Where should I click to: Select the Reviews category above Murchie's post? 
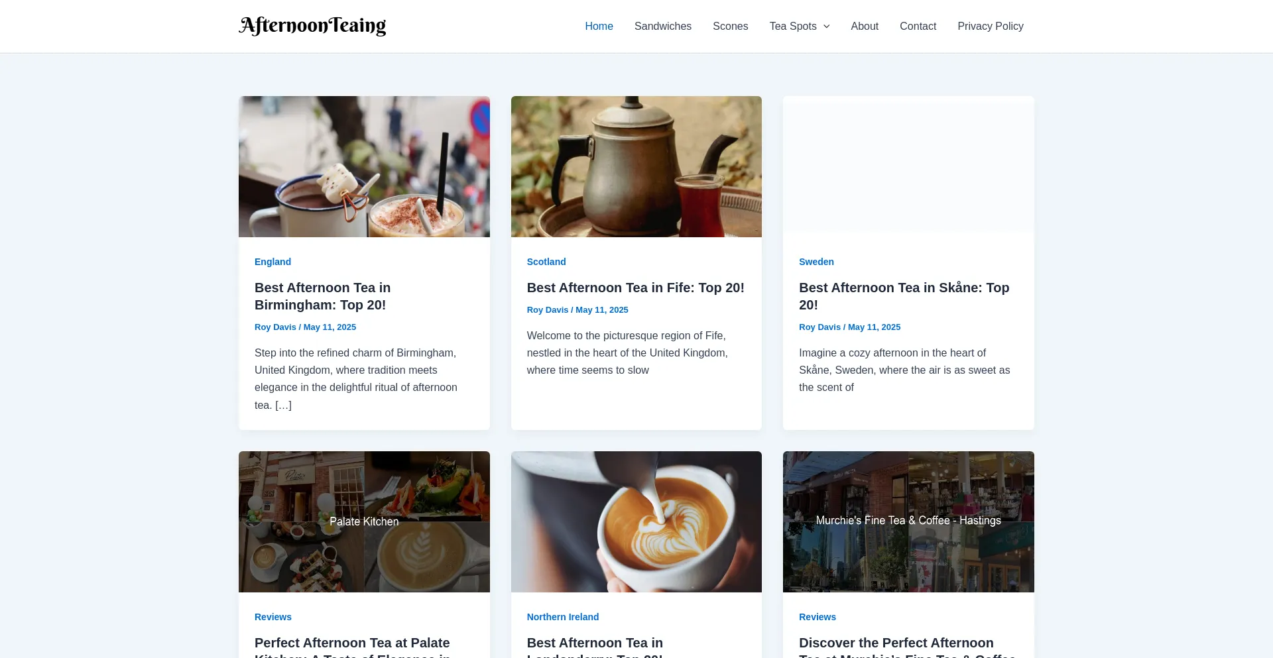818,617
